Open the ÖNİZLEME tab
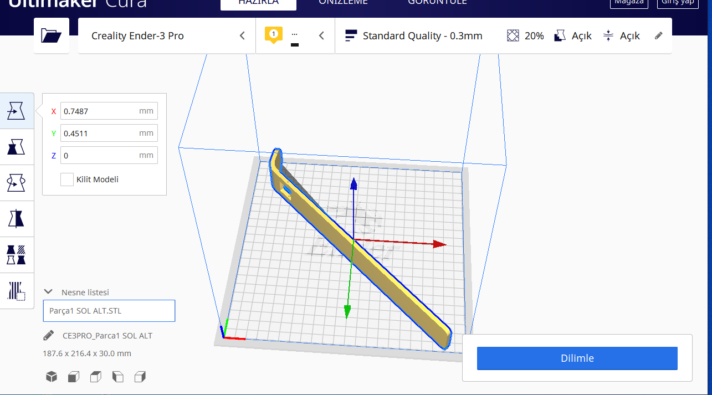 pyautogui.click(x=342, y=2)
